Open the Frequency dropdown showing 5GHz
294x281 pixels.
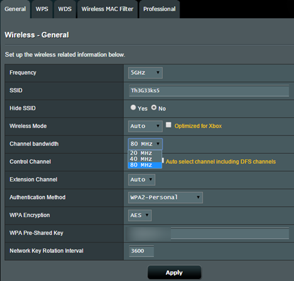(x=145, y=73)
